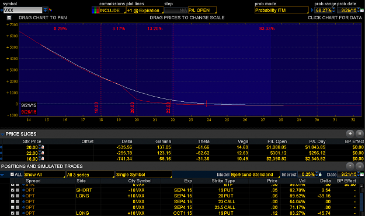The height and width of the screenshot is (216, 365).
Task: Click the Theta column header in Price Slices
Action: point(204,141)
